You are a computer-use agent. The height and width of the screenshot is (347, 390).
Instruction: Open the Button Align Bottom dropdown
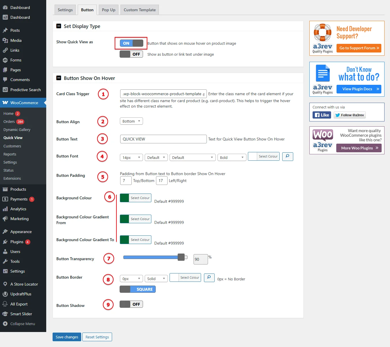pos(131,121)
